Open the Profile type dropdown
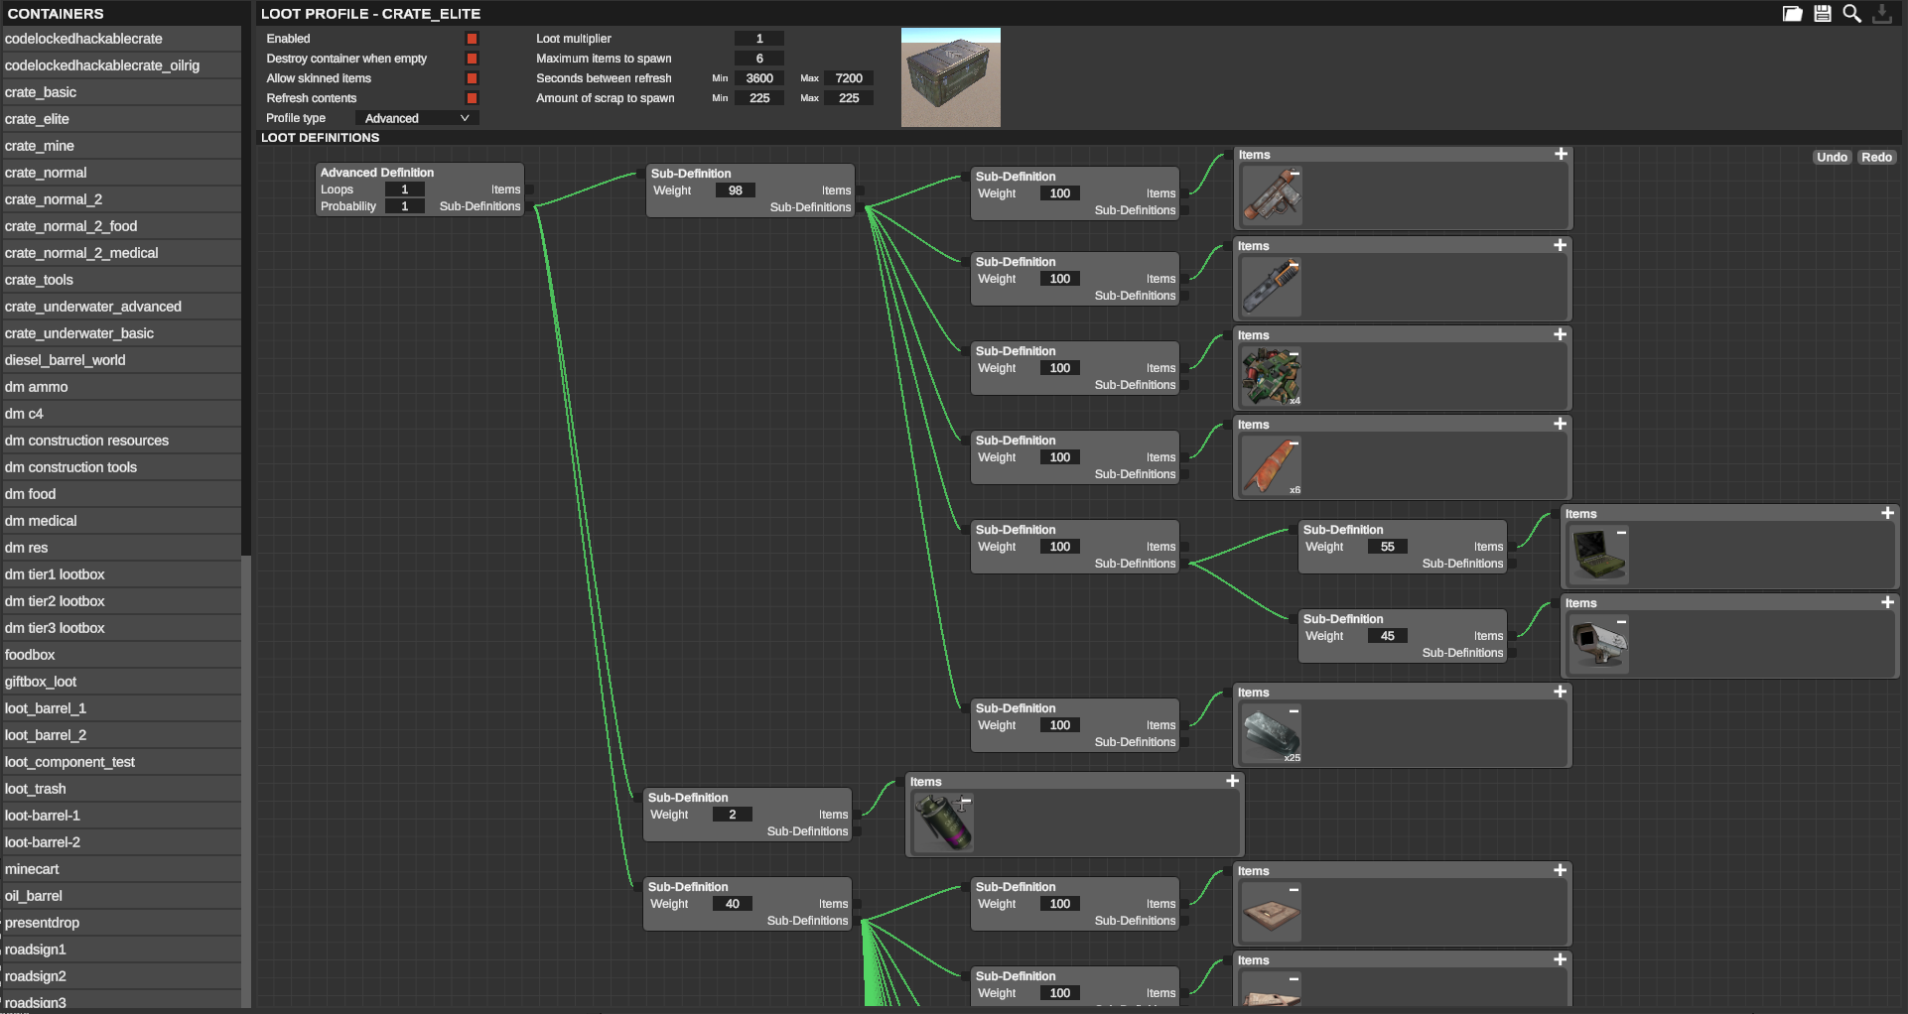The height and width of the screenshot is (1014, 1908). click(x=417, y=118)
